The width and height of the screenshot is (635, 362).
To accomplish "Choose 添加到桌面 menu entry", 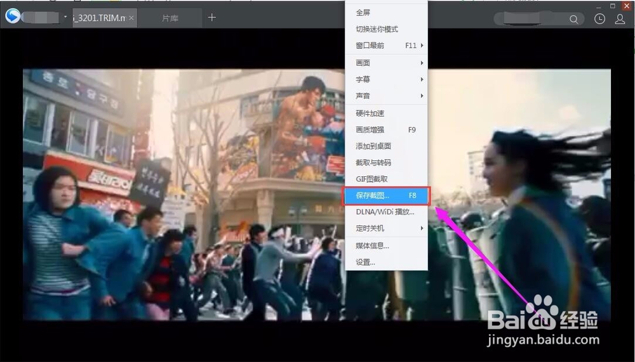I will [386, 146].
